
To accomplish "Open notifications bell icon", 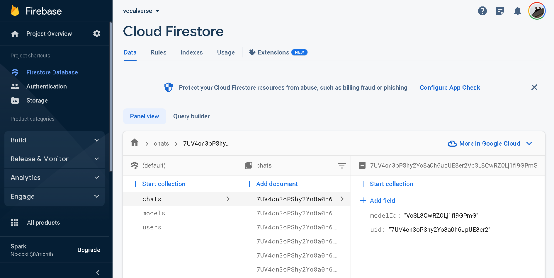I will (518, 11).
